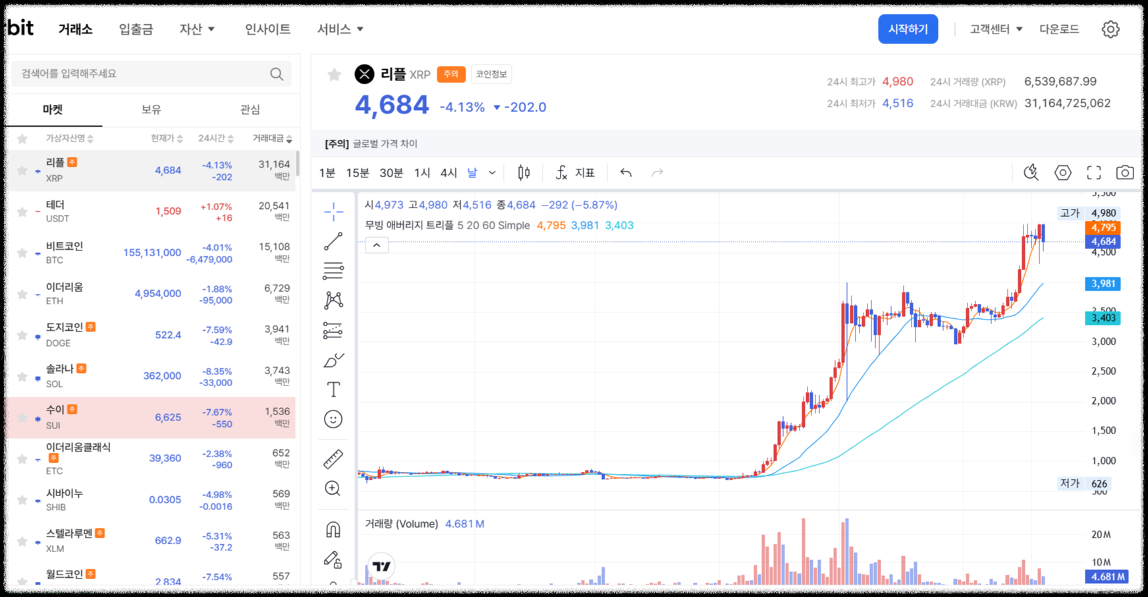Toggle favorite star for 도지코인 DOGE row
The width and height of the screenshot is (1148, 597).
tap(22, 335)
